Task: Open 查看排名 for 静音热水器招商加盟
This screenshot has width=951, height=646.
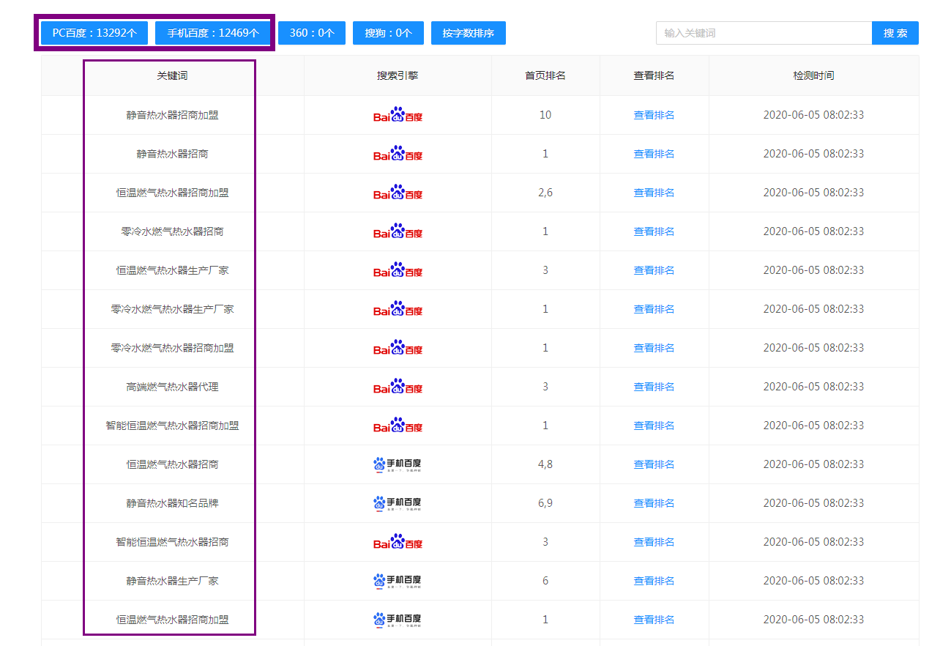Action: coord(654,115)
